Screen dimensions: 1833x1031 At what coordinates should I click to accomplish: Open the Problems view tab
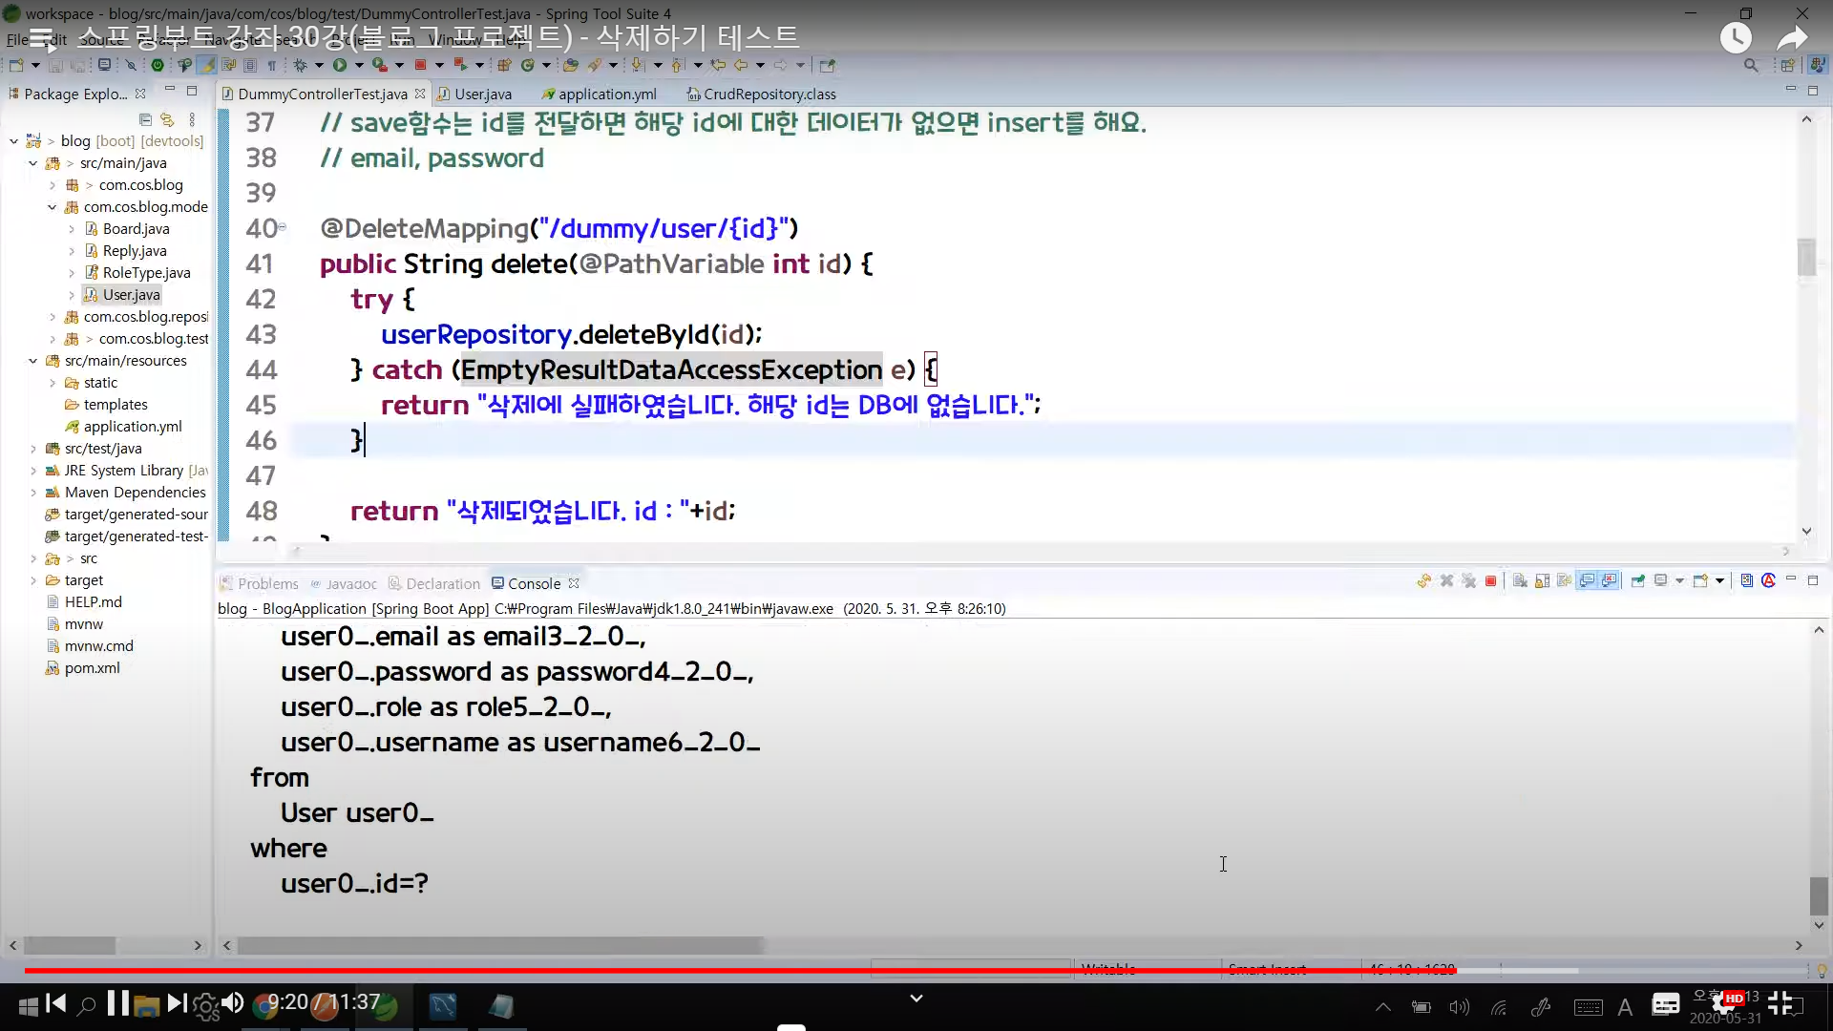pyautogui.click(x=267, y=583)
